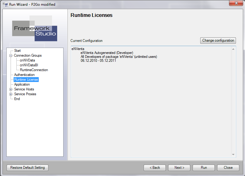This screenshot has width=245, height=176.
Task: Select Connection Groups in the tree
Action: [28, 55]
